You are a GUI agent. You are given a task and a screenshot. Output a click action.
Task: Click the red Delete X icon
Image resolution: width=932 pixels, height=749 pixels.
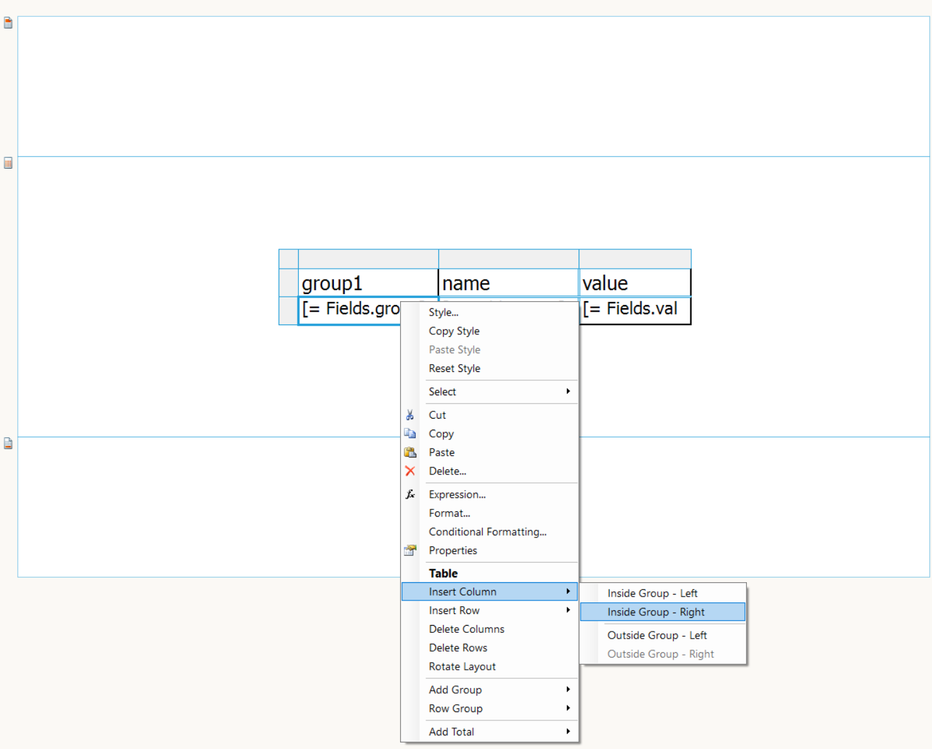[410, 471]
